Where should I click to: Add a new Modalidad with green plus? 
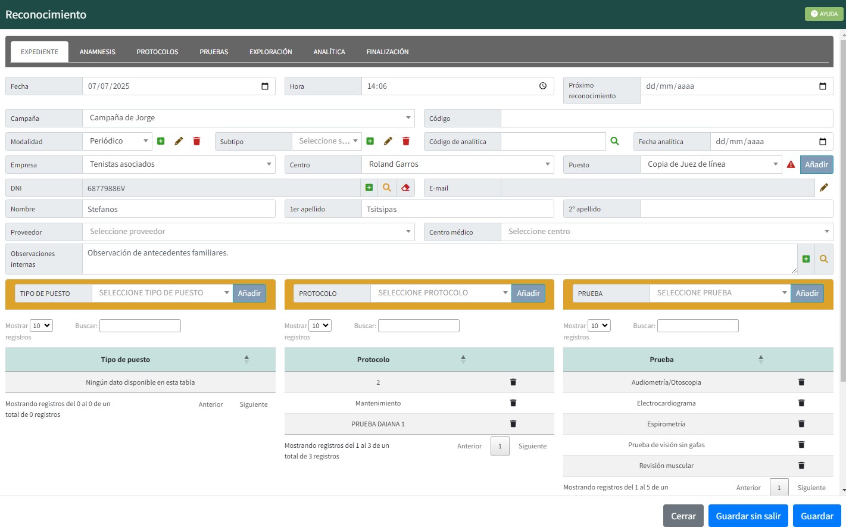pos(161,141)
